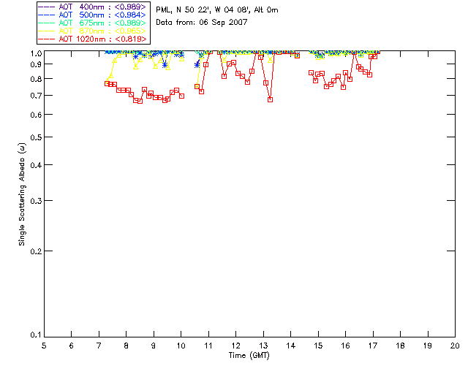Click the 'Data from: 06 Sep 2007' label
This screenshot has width=468, height=374.
pyautogui.click(x=202, y=23)
